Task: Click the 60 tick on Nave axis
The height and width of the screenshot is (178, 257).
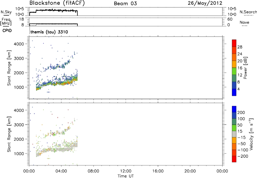Action: pyautogui.click(x=230, y=19)
